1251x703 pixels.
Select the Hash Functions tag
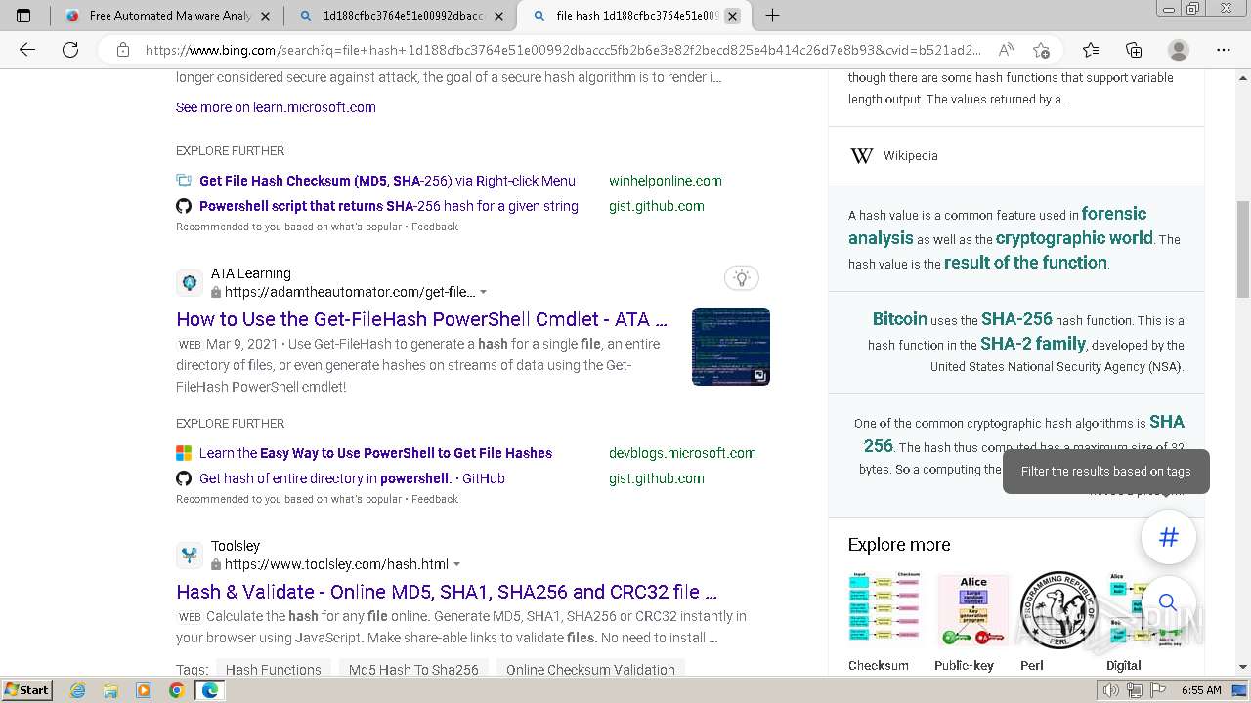[274, 669]
